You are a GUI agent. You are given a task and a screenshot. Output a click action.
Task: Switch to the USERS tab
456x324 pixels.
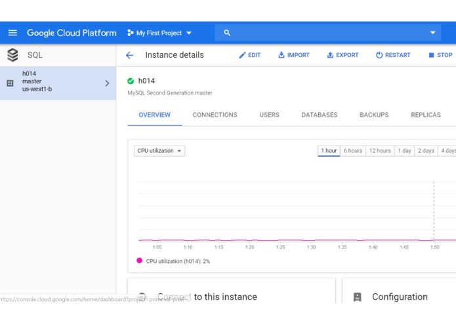click(x=269, y=115)
